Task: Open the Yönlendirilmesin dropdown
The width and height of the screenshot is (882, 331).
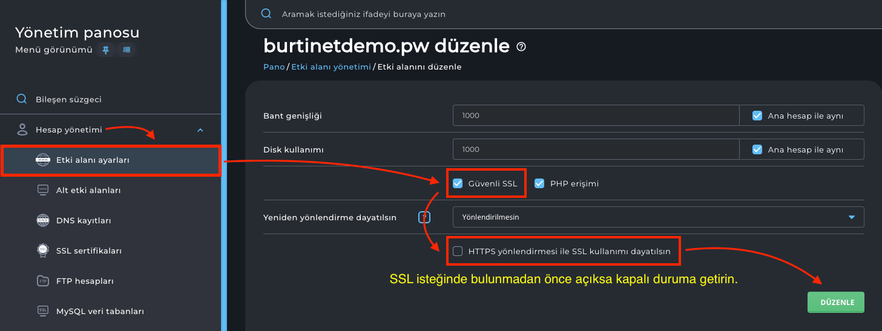Action: tap(658, 217)
